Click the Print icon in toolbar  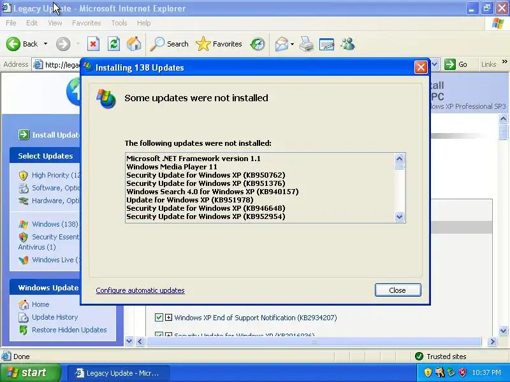click(x=307, y=44)
